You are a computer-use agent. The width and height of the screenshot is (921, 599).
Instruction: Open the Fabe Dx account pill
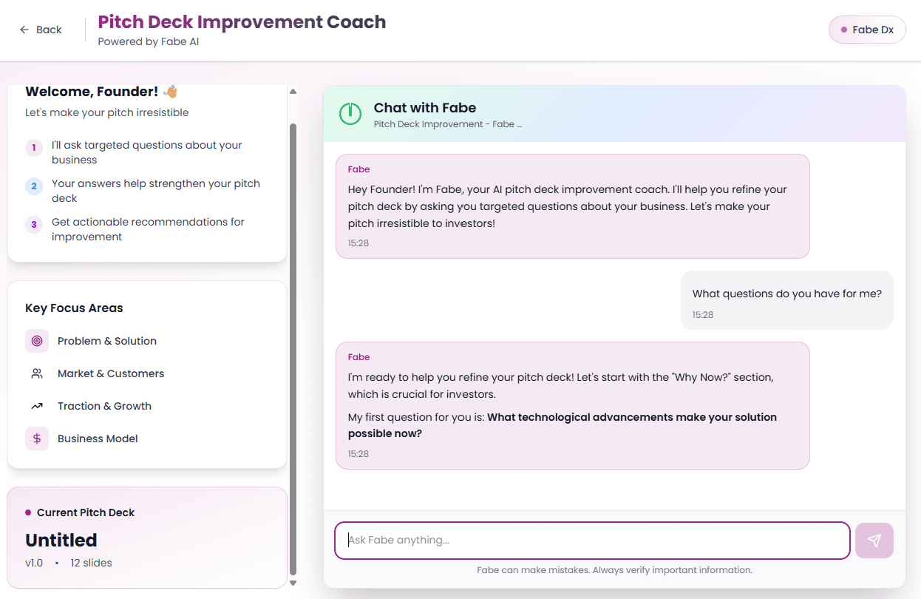pyautogui.click(x=867, y=30)
